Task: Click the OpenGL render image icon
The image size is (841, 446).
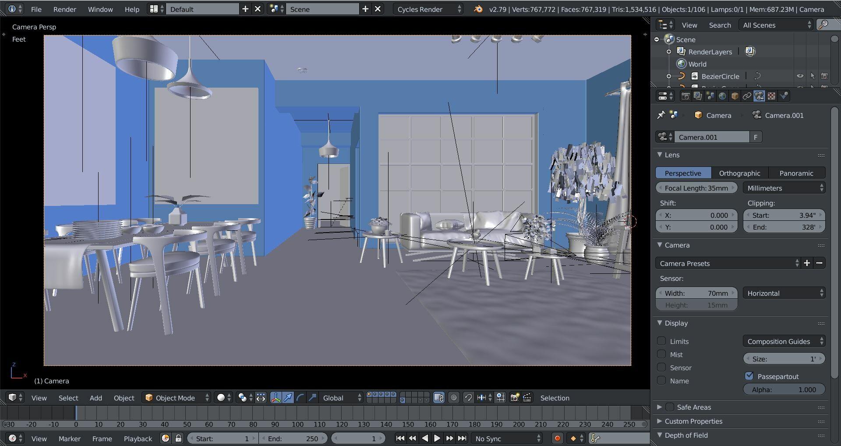Action: (x=515, y=398)
